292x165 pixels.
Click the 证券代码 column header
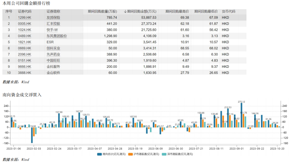pyautogui.click(x=25, y=12)
